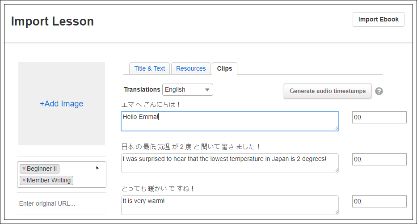This screenshot has height=224, width=417.
Task: Click the Import Ebook button
Action: [x=379, y=20]
